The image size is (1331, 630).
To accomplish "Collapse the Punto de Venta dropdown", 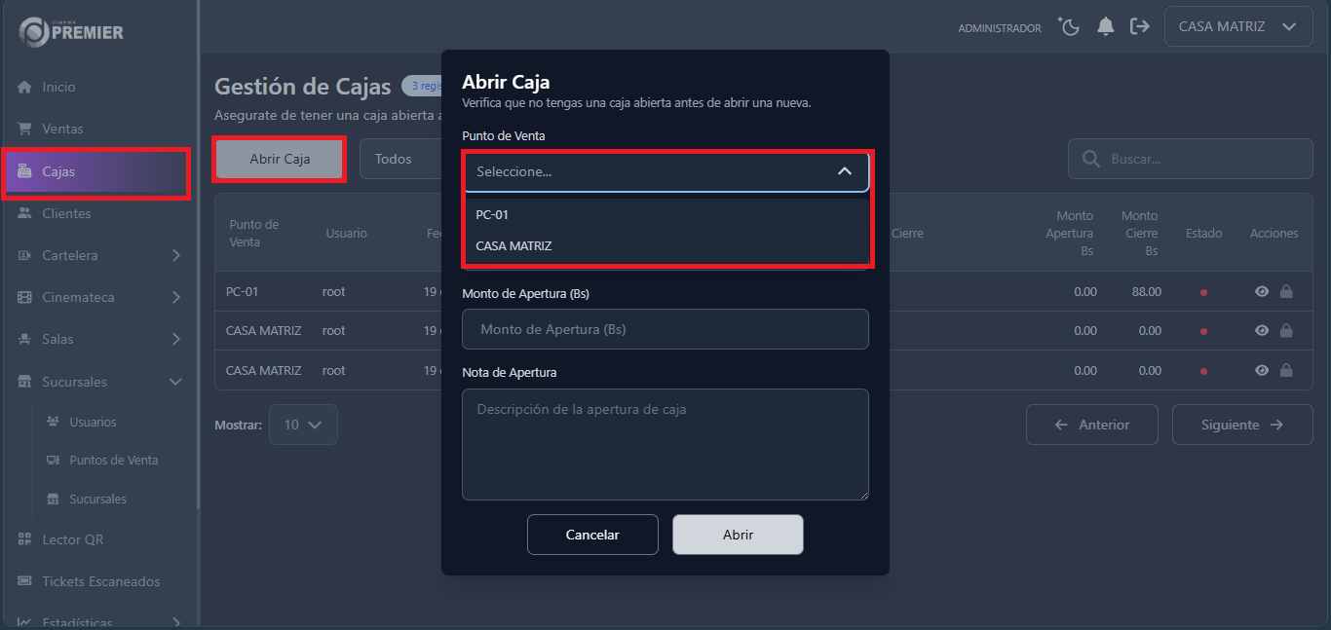I will point(844,171).
